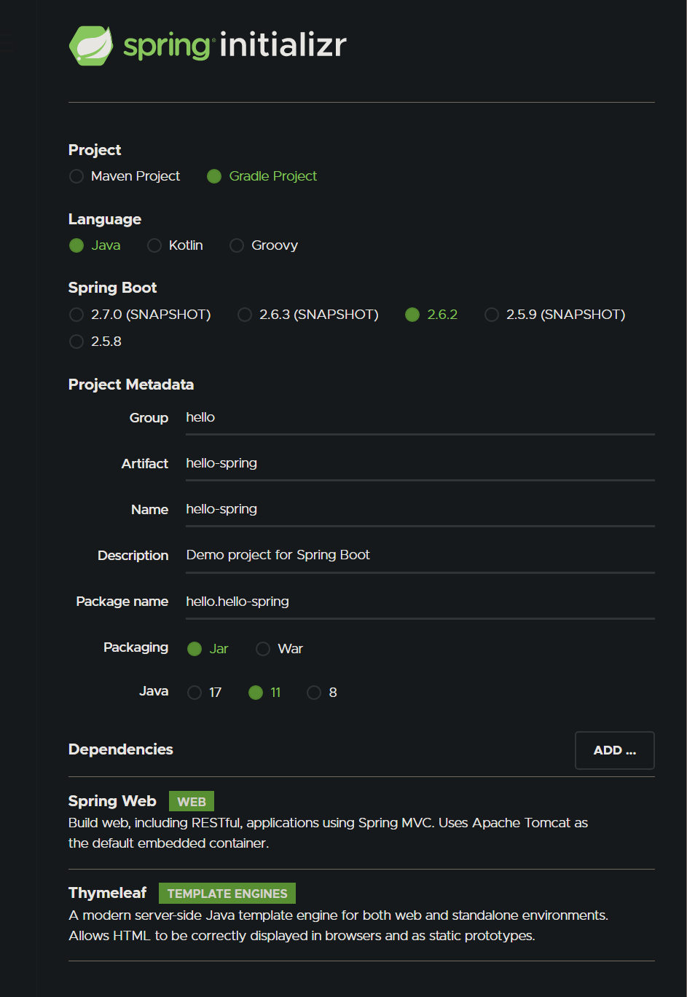The height and width of the screenshot is (997, 687).
Task: Click the Spring leaf logo icon
Action: click(91, 45)
